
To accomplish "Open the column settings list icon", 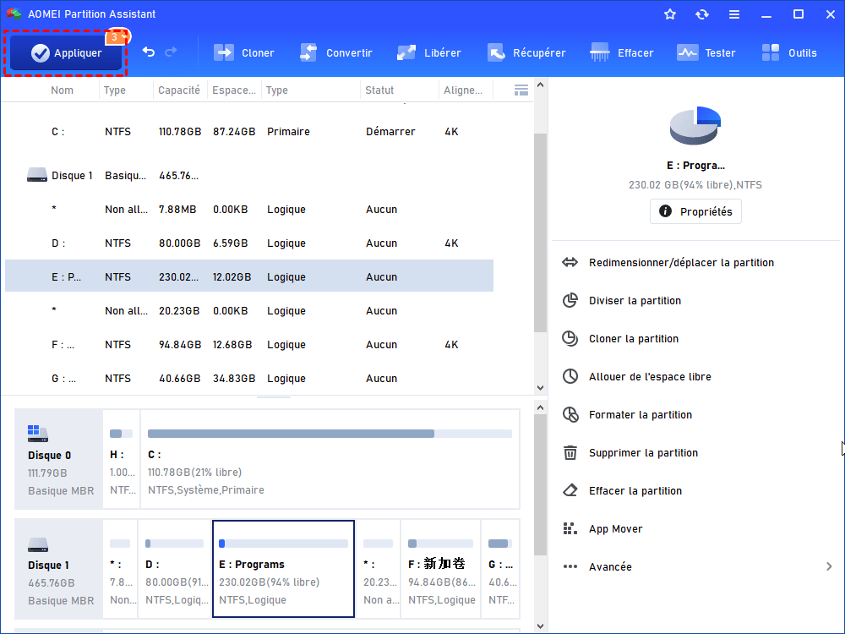I will pyautogui.click(x=521, y=90).
